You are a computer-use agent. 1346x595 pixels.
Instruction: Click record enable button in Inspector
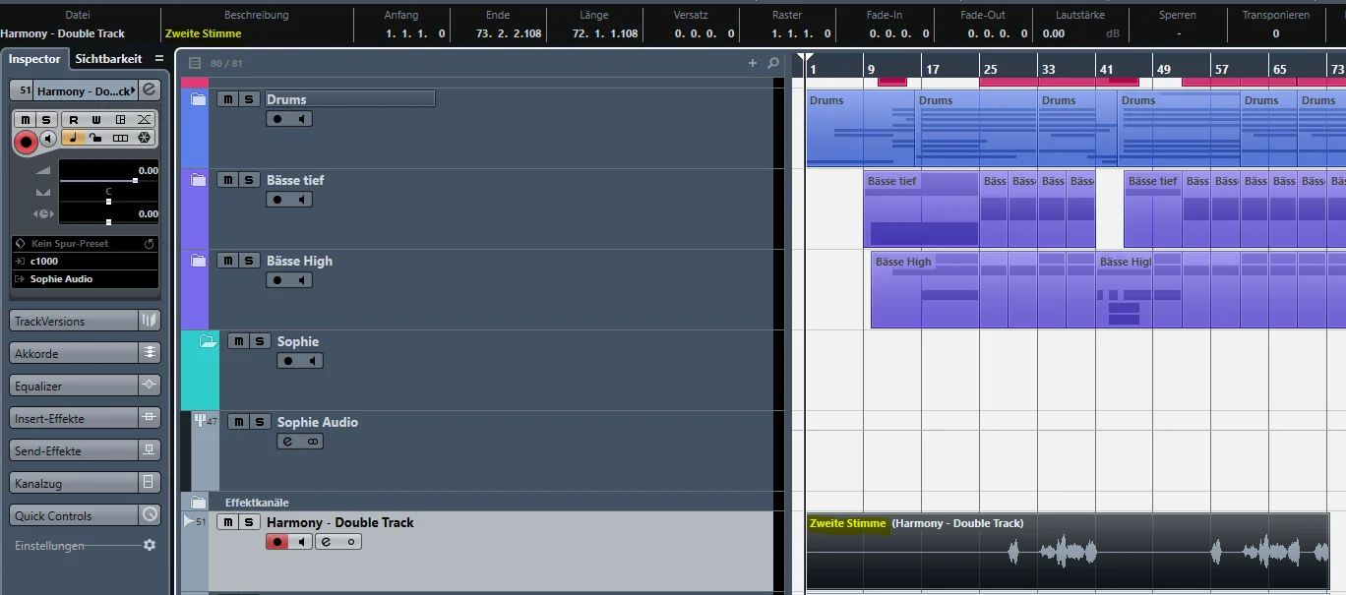(x=27, y=142)
